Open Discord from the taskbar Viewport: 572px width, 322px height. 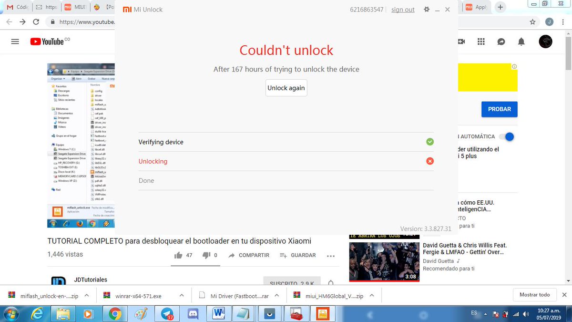pyautogui.click(x=193, y=314)
